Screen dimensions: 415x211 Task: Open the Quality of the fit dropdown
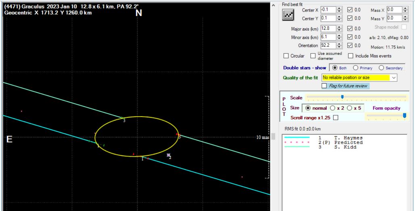click(394, 77)
